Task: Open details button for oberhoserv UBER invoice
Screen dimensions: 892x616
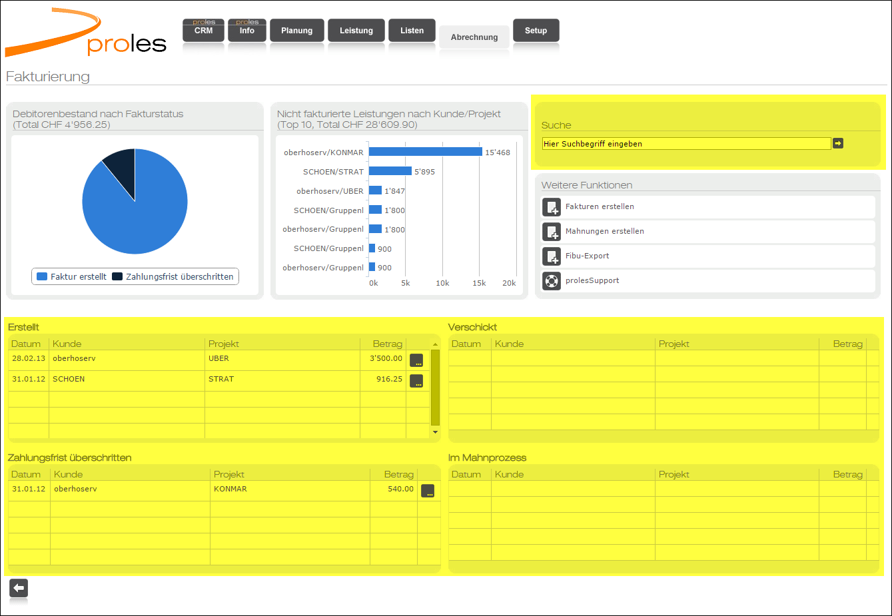Action: coord(416,360)
